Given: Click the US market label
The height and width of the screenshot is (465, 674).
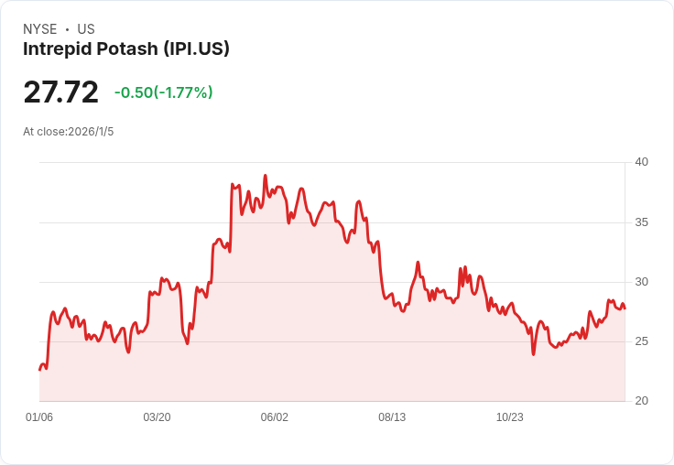Looking at the screenshot, I should click(x=86, y=29).
